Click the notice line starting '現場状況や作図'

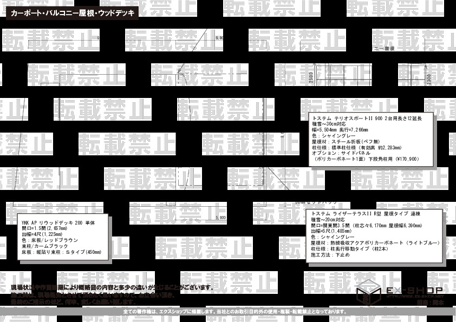[113, 288]
